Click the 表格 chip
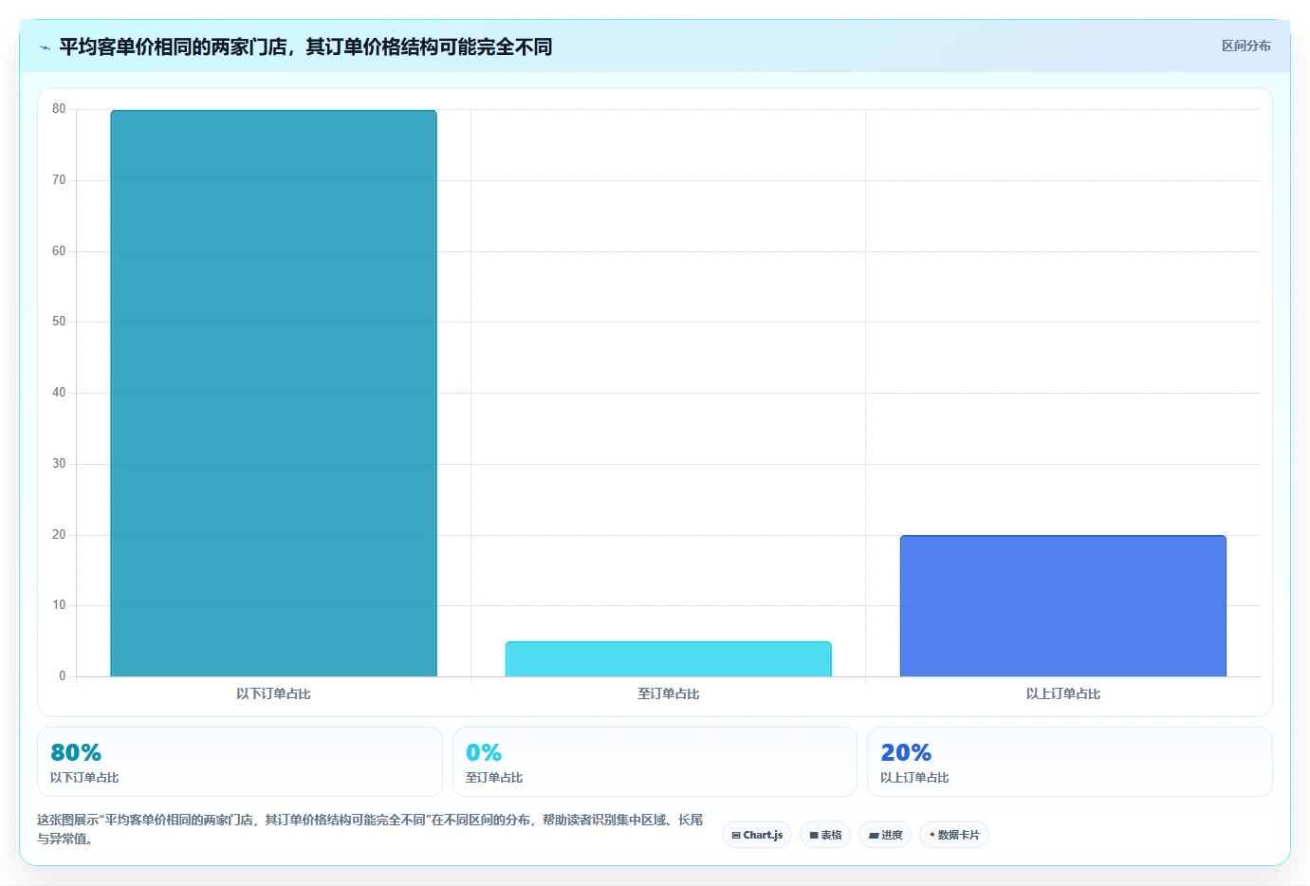This screenshot has width=1310, height=886. 825,835
